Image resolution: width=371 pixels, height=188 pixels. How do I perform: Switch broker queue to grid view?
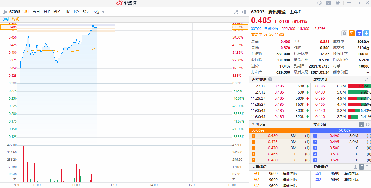coord(367,167)
